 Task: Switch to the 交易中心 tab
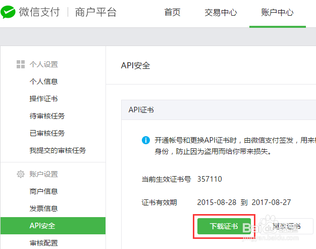221,12
